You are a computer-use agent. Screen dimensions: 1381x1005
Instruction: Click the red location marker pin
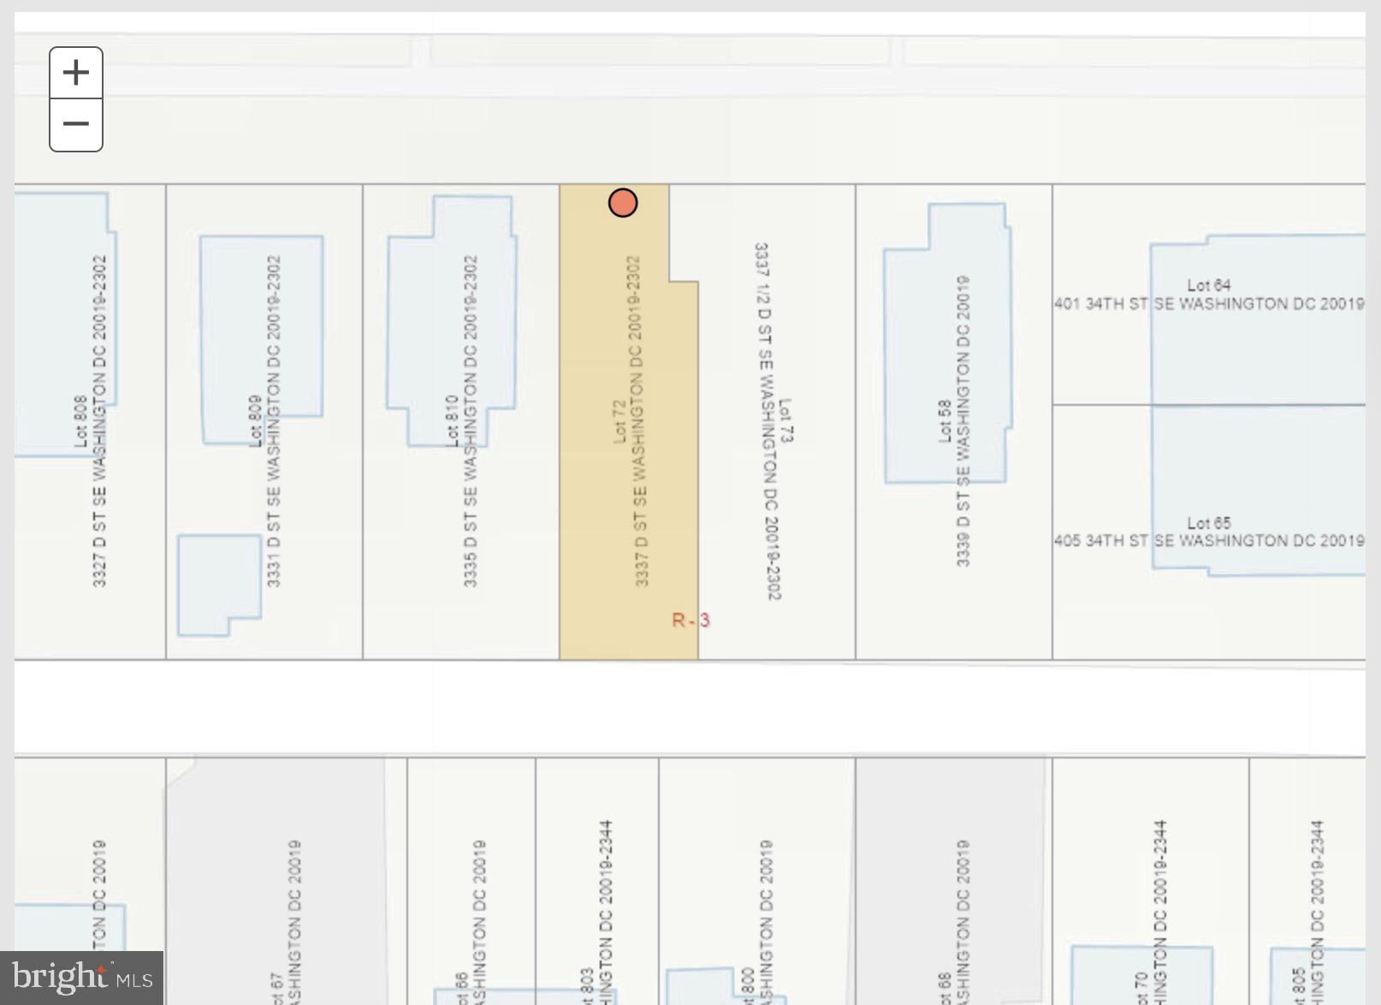(622, 203)
